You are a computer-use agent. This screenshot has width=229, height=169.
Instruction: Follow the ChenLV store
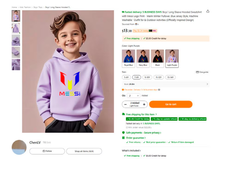[47, 151]
